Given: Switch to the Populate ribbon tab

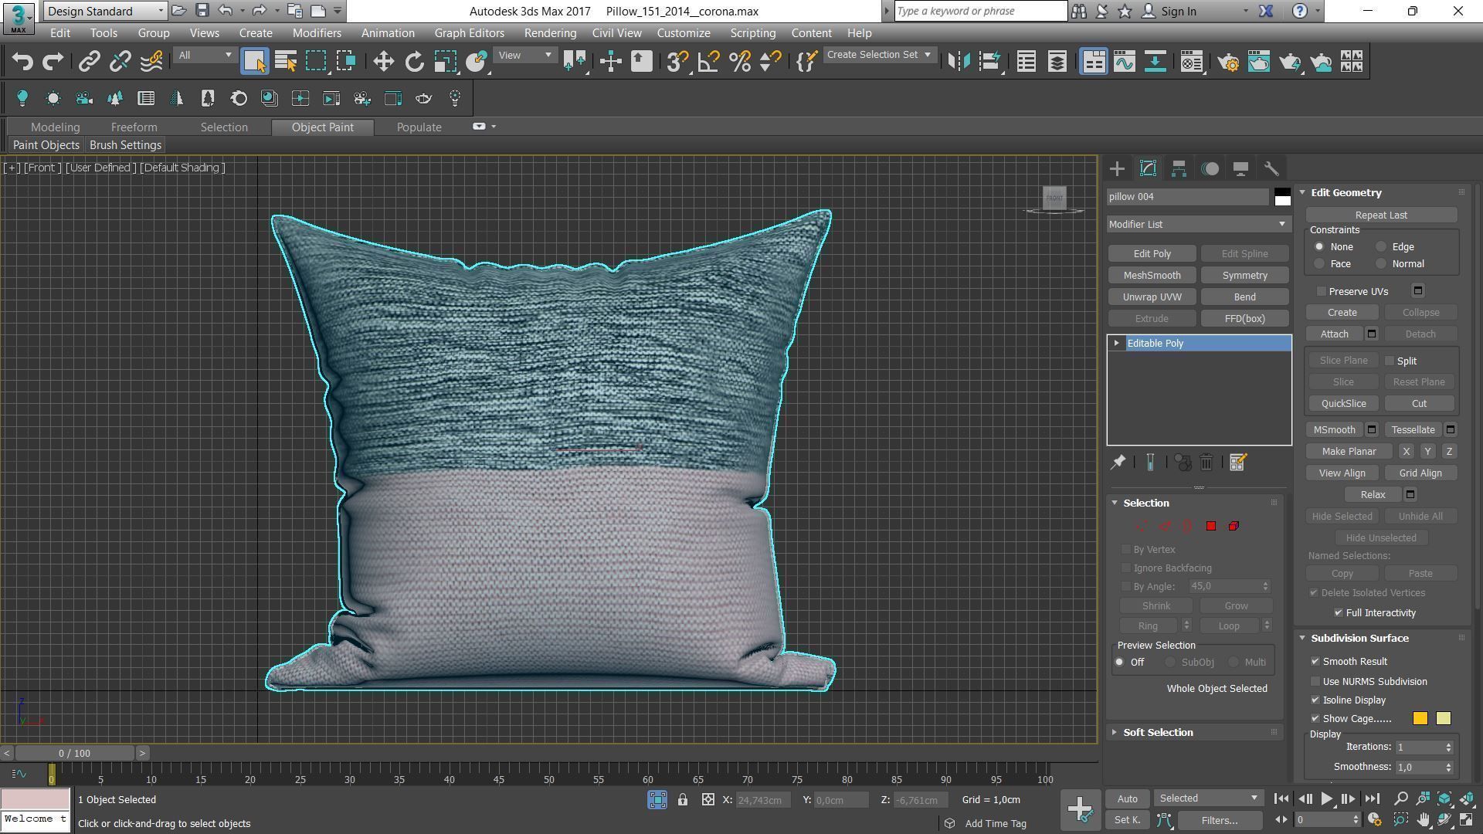Looking at the screenshot, I should pos(419,127).
